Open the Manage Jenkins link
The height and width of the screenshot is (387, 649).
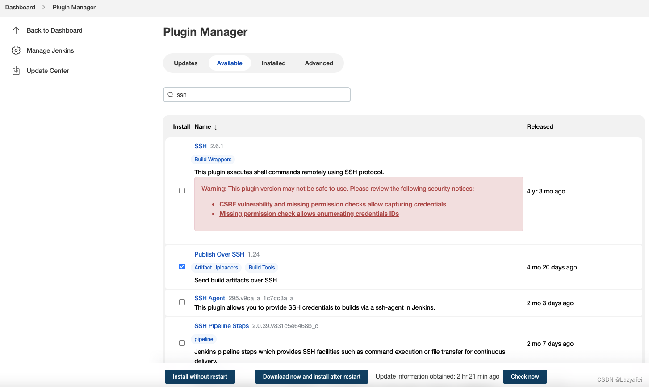50,50
